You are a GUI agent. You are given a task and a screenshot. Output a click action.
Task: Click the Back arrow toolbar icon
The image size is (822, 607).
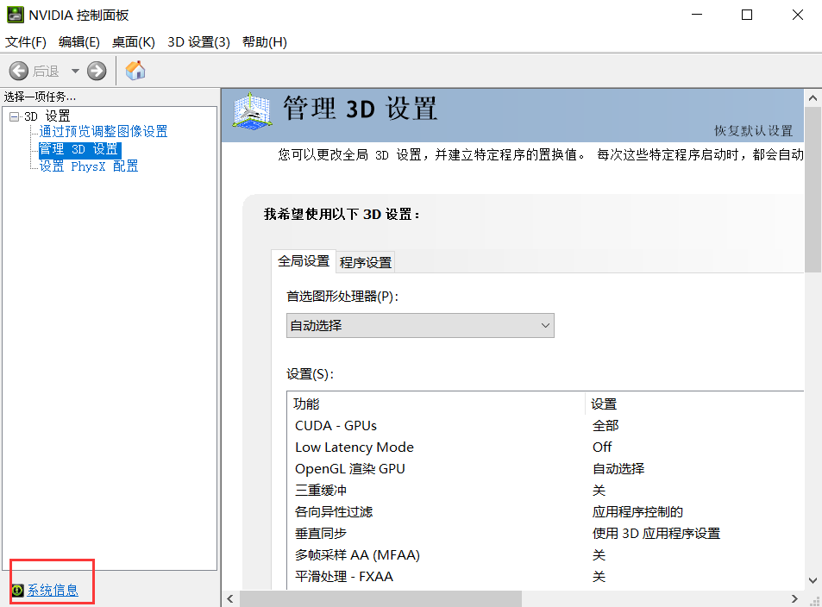click(x=19, y=71)
